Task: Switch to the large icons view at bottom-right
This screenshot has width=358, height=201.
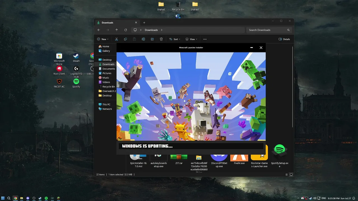Action: click(x=291, y=175)
